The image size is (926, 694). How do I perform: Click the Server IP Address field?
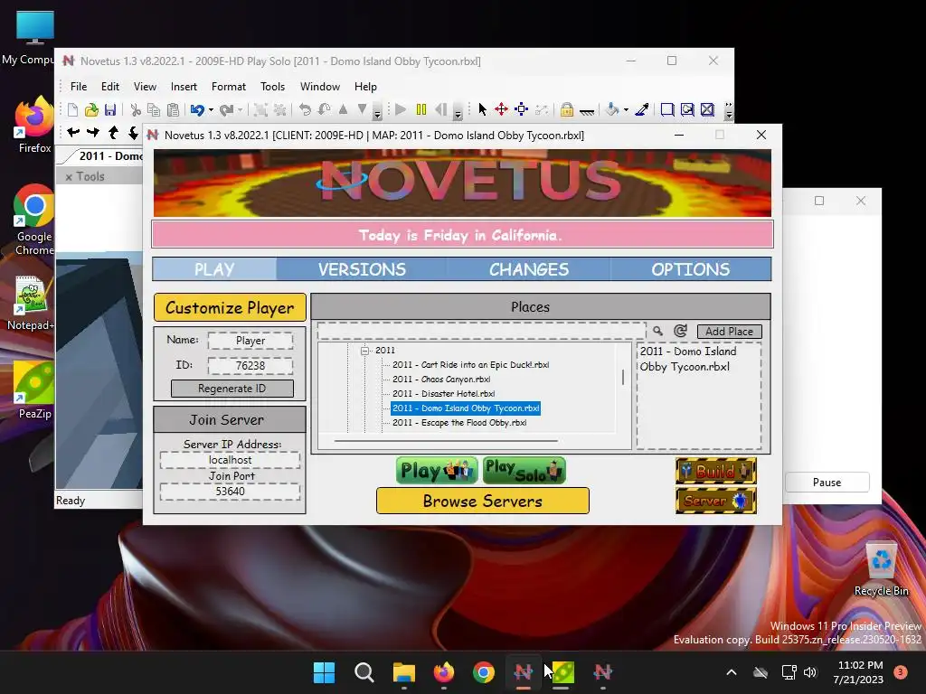[x=230, y=460]
